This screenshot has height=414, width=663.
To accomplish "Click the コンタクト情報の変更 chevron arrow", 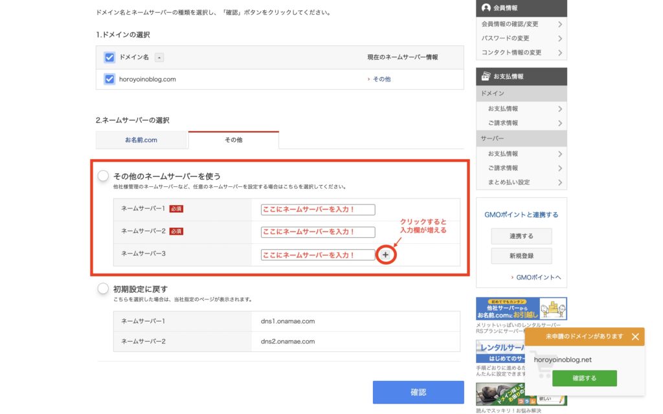I will (x=560, y=53).
